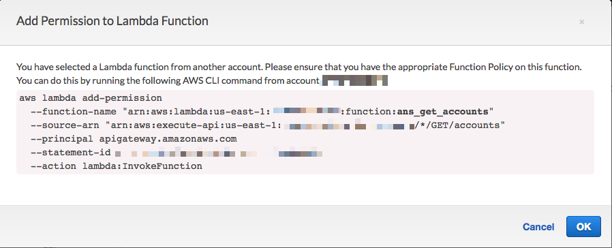Click the 'Add Permission to Lambda Function' title
The width and height of the screenshot is (612, 248).
click(x=112, y=20)
